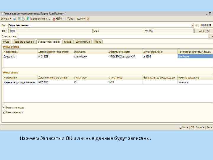This screenshot has height=160, width=213.
Task: Select the экономических cell
Action: coord(90,57)
